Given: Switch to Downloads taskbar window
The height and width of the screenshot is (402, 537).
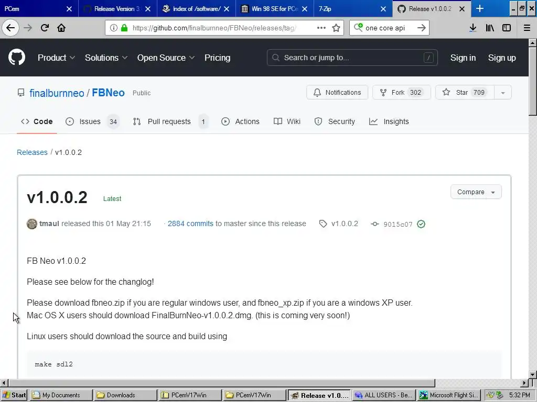Looking at the screenshot, I should [x=126, y=395].
